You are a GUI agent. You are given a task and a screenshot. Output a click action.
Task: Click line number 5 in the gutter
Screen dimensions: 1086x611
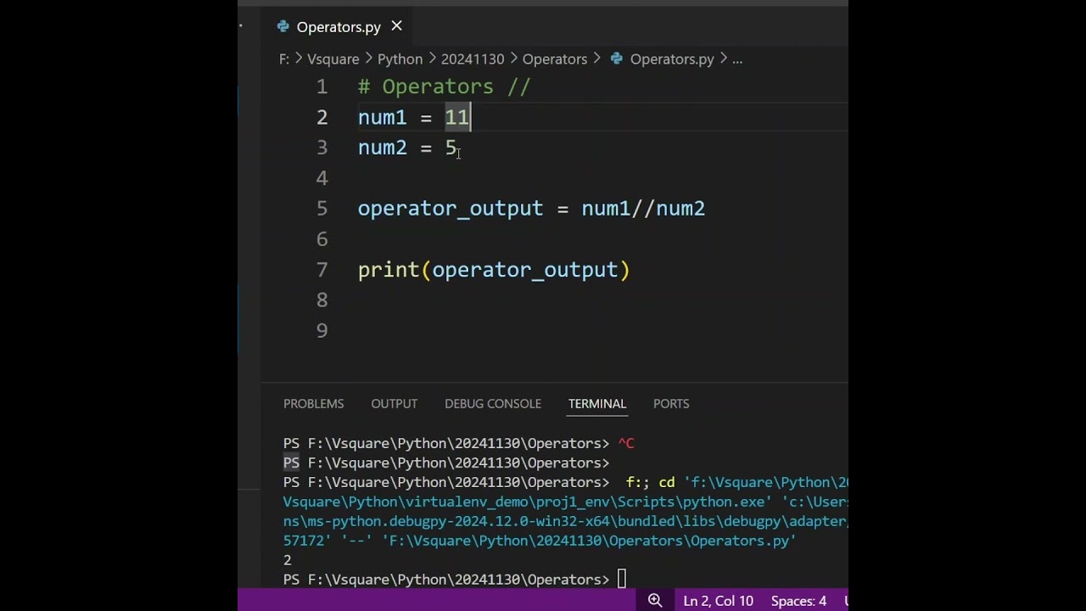(x=322, y=209)
